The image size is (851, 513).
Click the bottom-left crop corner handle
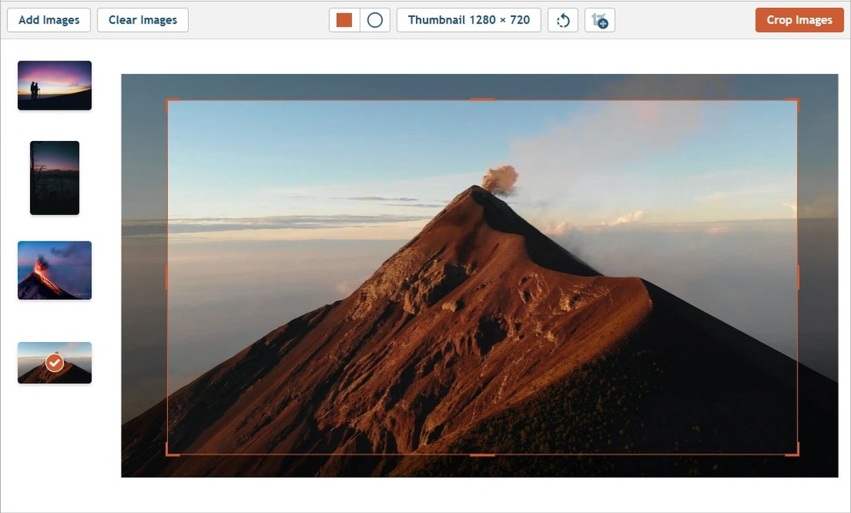coord(168,453)
